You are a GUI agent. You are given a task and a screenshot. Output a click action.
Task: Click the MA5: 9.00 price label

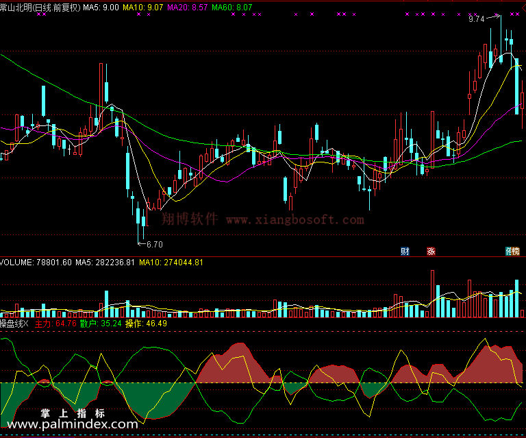[x=101, y=8]
